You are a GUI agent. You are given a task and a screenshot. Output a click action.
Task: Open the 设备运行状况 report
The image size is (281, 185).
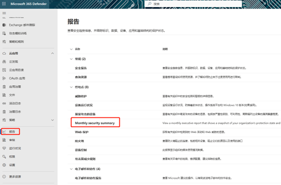coord(84,105)
